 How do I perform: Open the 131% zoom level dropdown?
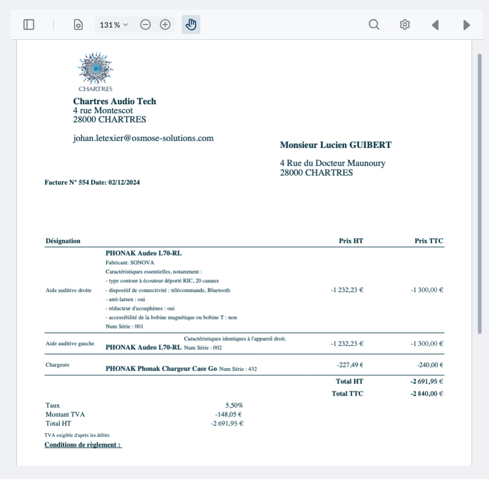pyautogui.click(x=113, y=24)
